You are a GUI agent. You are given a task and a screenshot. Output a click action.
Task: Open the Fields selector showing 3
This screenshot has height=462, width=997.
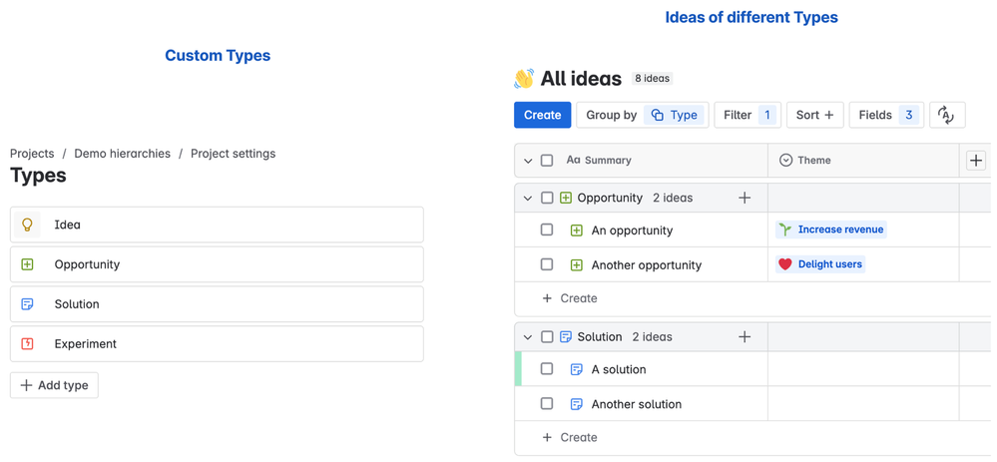[x=886, y=115]
